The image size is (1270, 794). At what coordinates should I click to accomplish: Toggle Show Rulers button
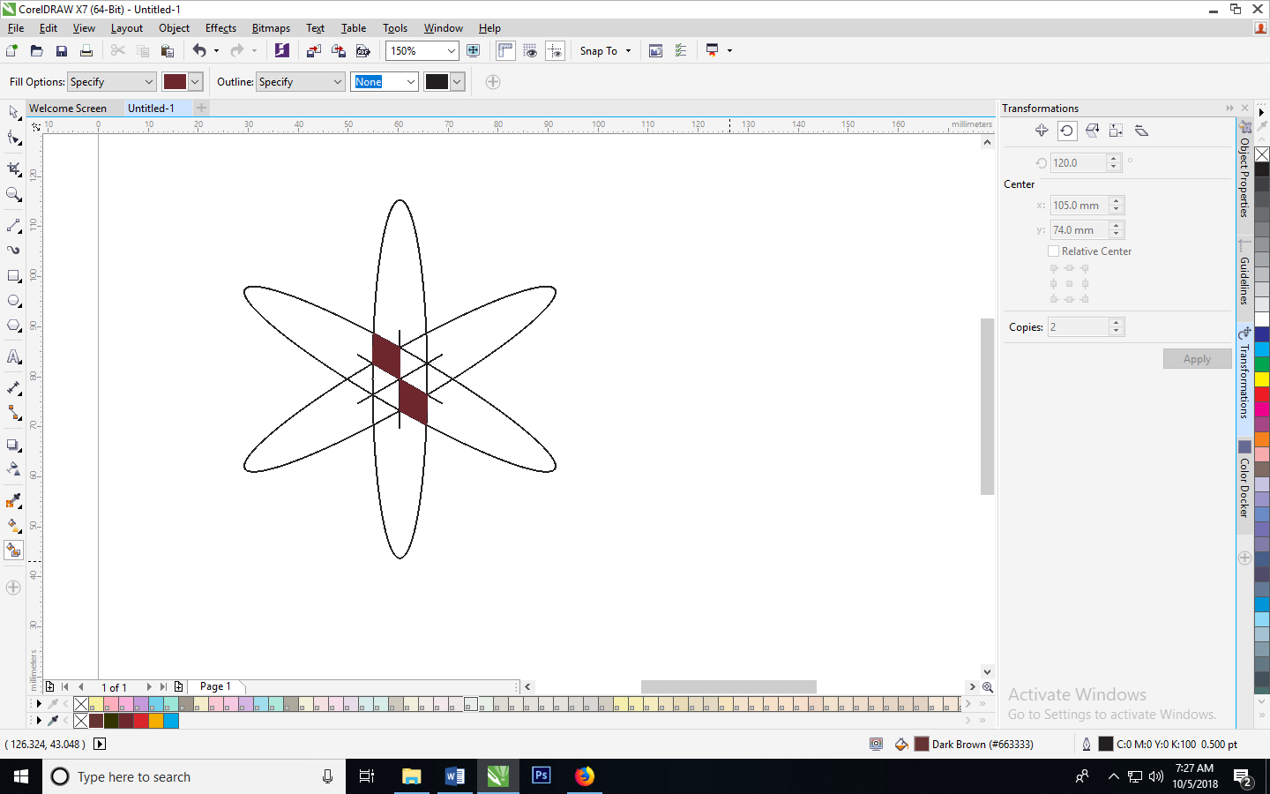coord(505,51)
